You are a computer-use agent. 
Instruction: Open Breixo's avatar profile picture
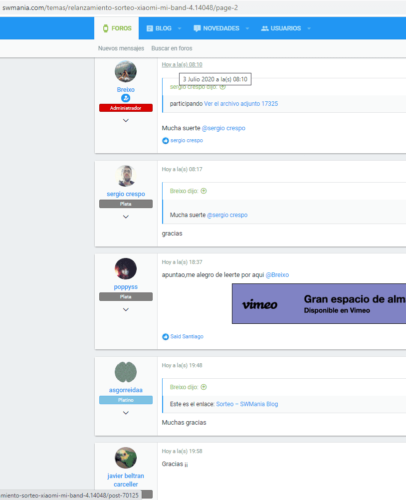[x=126, y=71]
